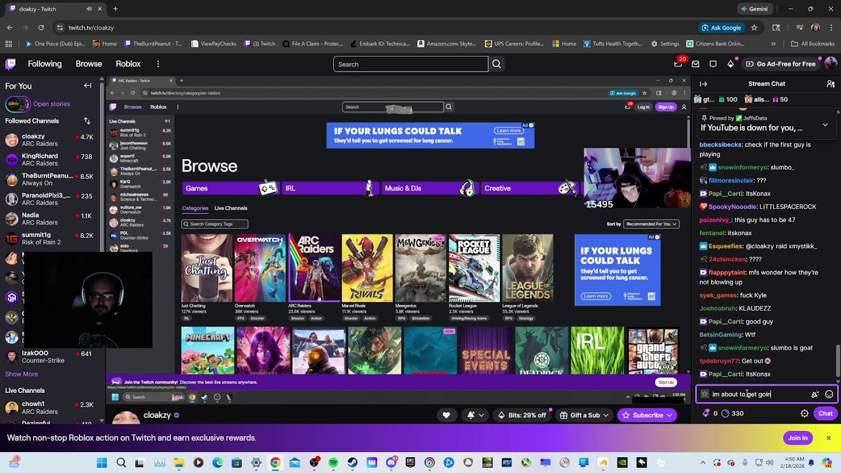This screenshot has height=473, width=841.
Task: Open Steam from the taskbar
Action: click(x=353, y=463)
